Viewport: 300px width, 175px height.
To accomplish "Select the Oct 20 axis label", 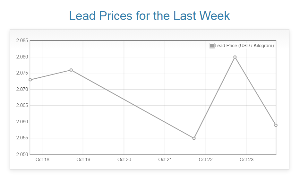I will click(124, 160).
